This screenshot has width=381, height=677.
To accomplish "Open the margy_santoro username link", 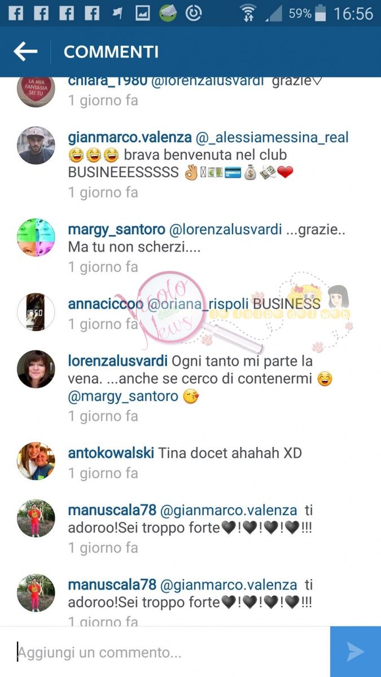I will coord(116,230).
